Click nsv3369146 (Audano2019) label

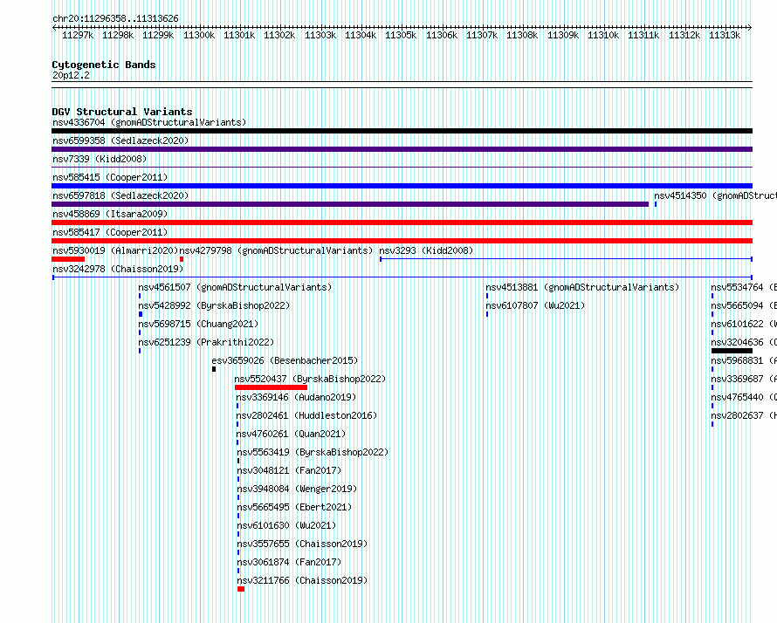tap(296, 397)
